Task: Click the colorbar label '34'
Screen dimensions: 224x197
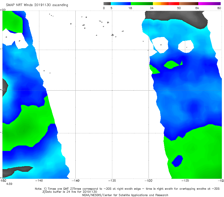Action: [x=152, y=8]
